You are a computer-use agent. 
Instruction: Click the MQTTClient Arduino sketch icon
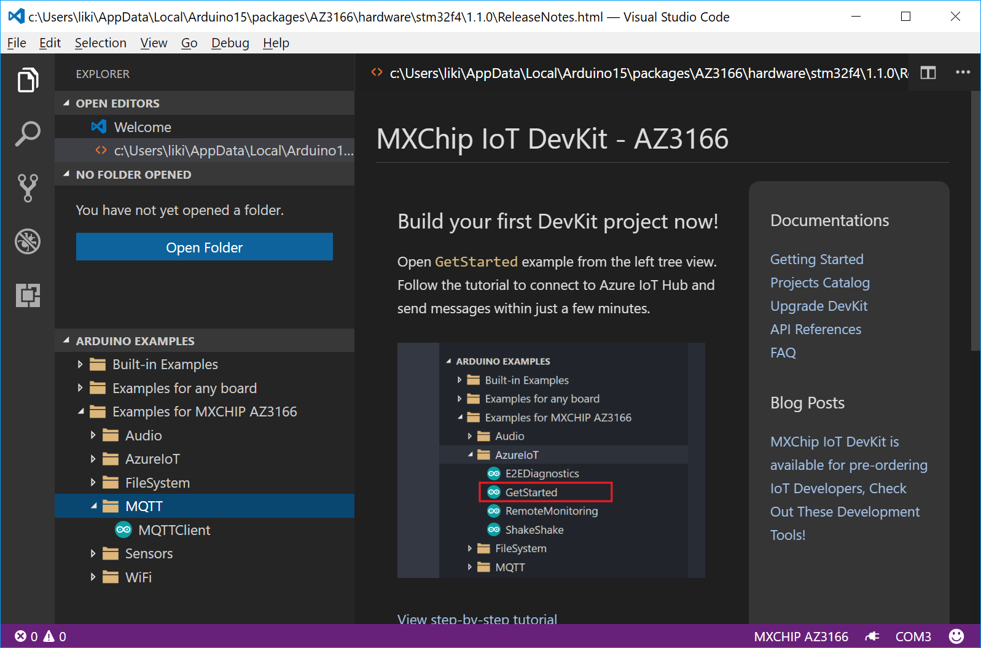tap(123, 529)
